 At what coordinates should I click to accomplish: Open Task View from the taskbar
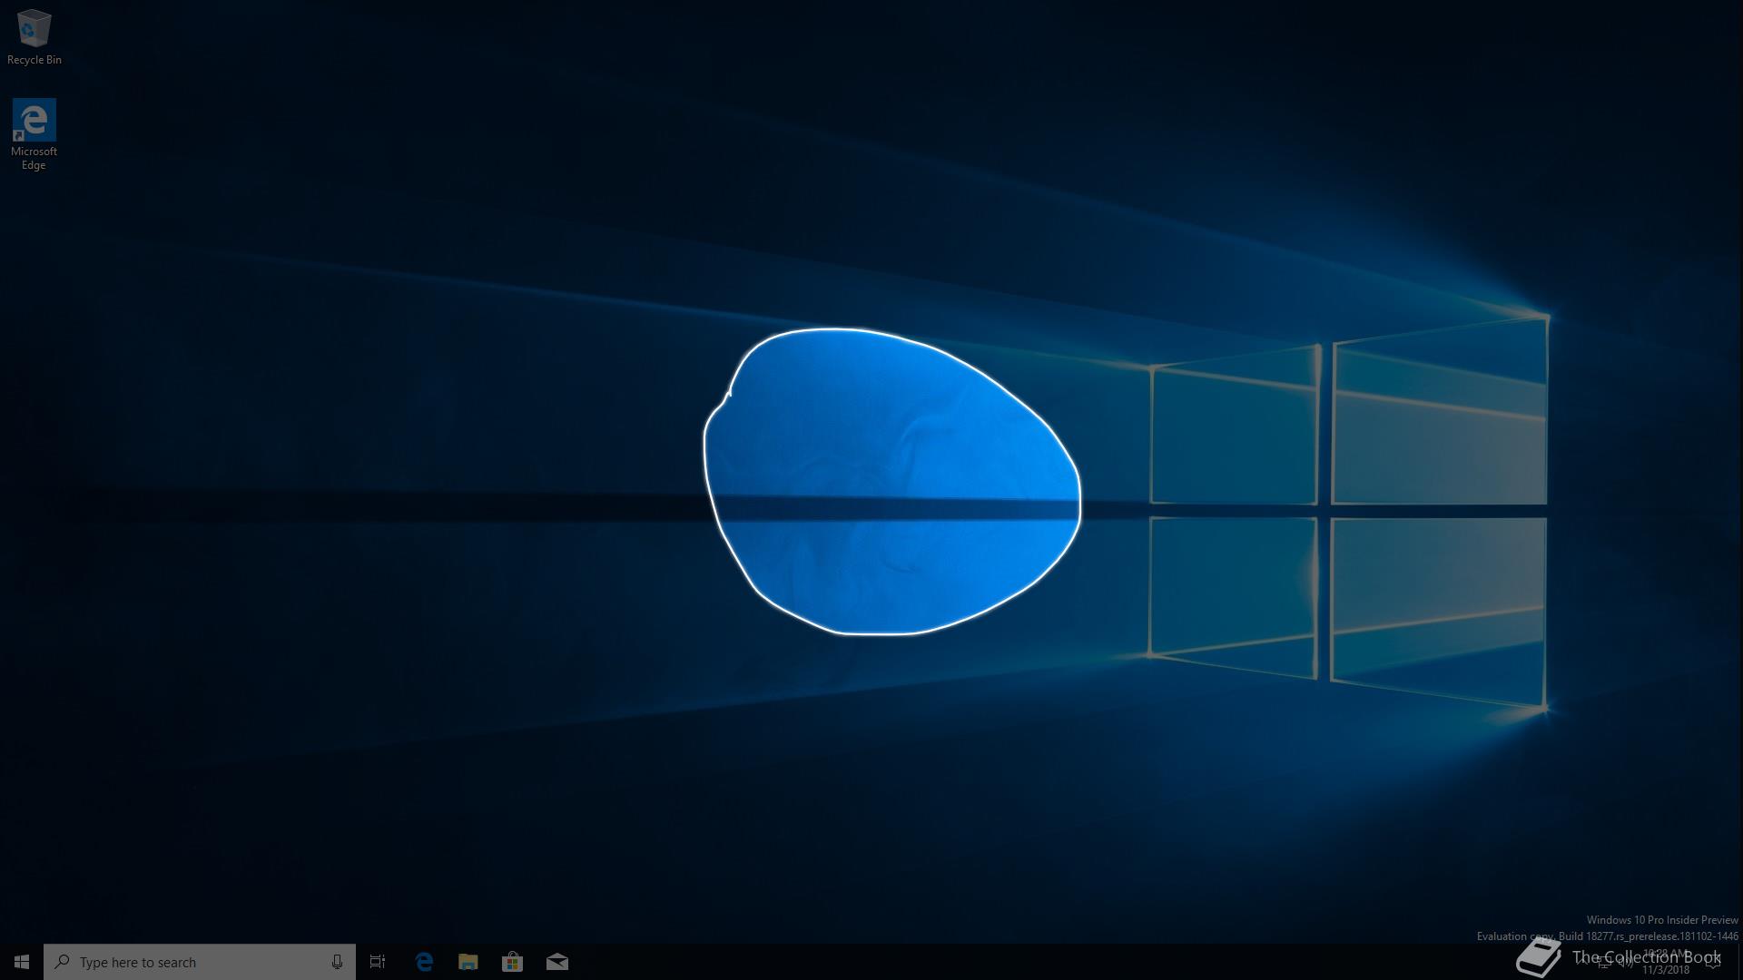click(378, 962)
